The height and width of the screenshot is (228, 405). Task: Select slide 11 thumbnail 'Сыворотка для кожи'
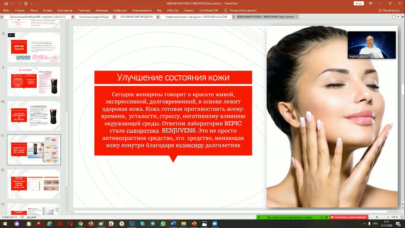pos(34,150)
